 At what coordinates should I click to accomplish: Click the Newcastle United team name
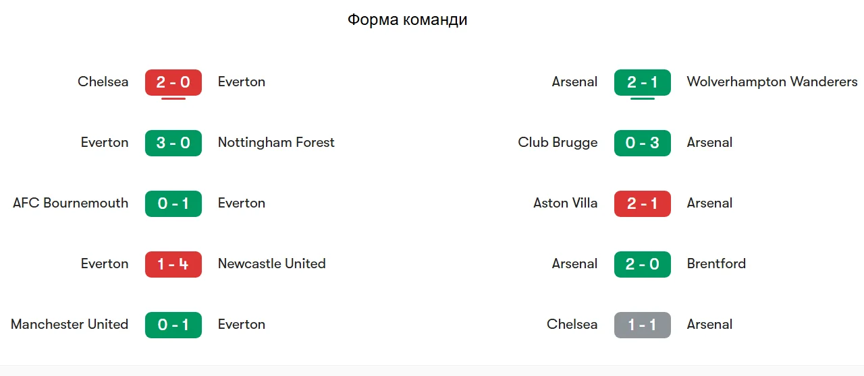pos(272,264)
